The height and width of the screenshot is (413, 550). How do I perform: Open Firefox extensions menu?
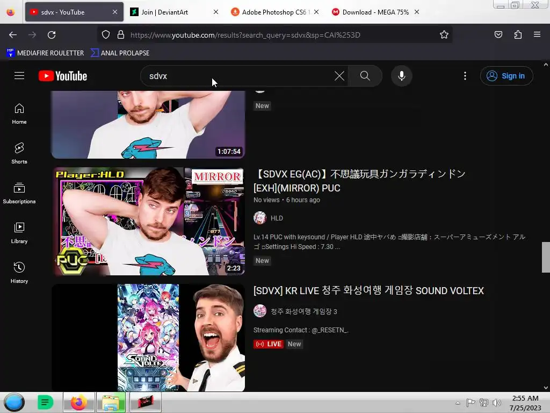(518, 35)
